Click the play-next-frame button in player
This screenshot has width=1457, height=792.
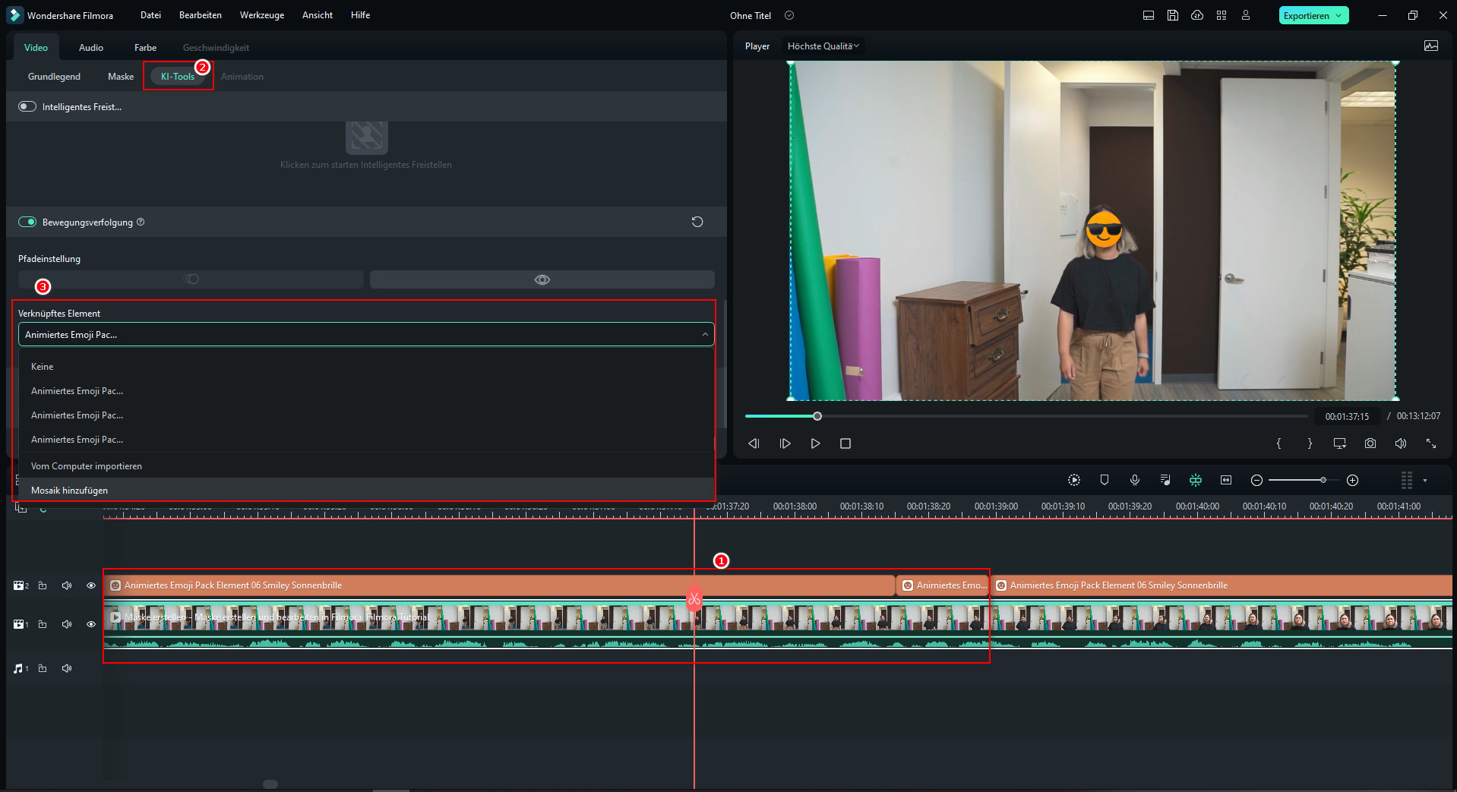coord(785,443)
